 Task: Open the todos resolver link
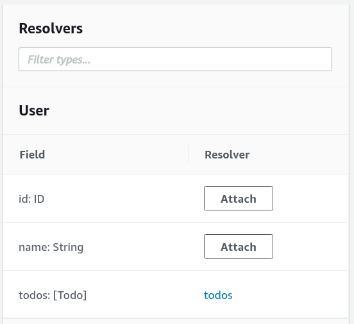[x=218, y=295]
